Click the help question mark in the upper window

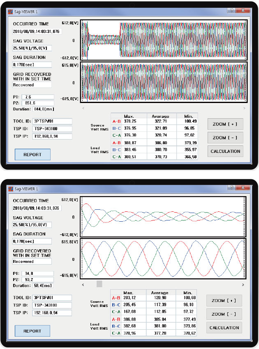tap(231, 11)
